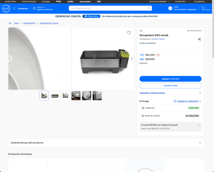Open Cambios y devoluciones link

[x=152, y=93]
